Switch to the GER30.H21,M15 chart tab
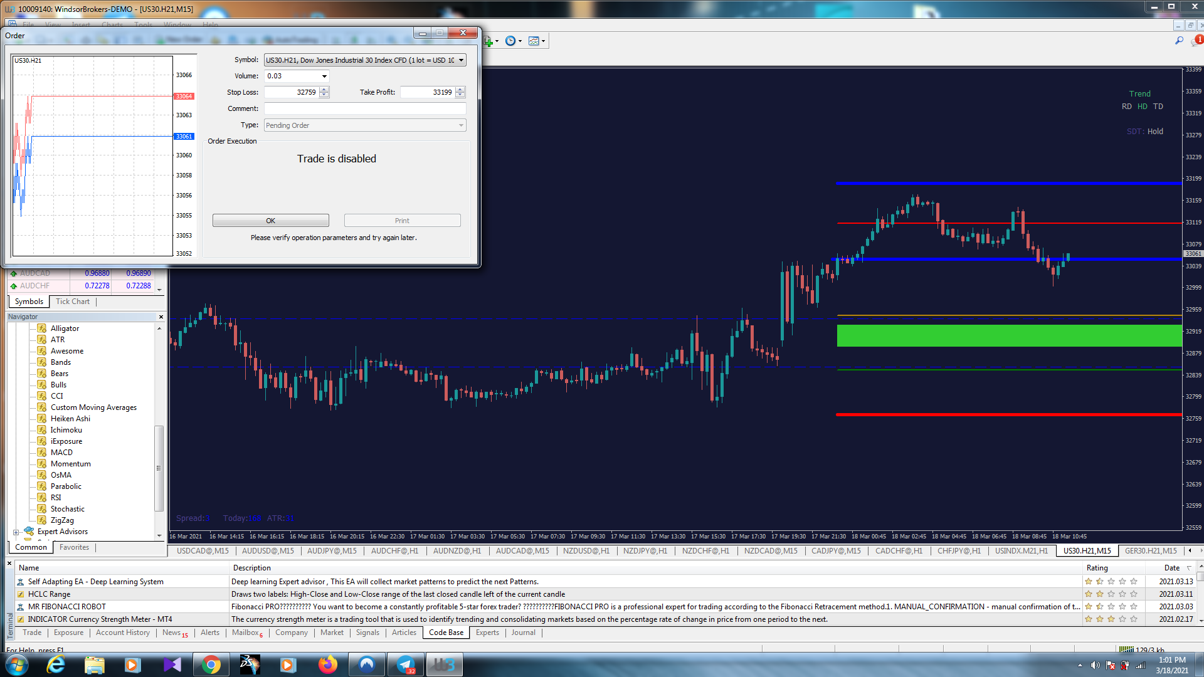1204x677 pixels. tap(1151, 551)
